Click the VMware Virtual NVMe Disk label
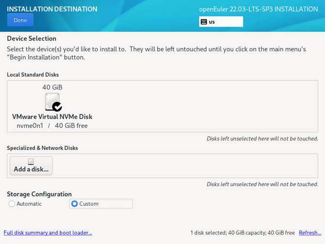325x244 pixels. tap(52, 116)
